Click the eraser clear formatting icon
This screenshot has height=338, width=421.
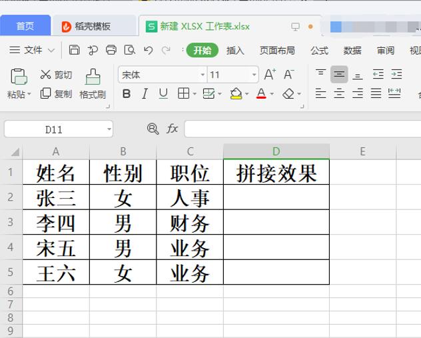[288, 94]
